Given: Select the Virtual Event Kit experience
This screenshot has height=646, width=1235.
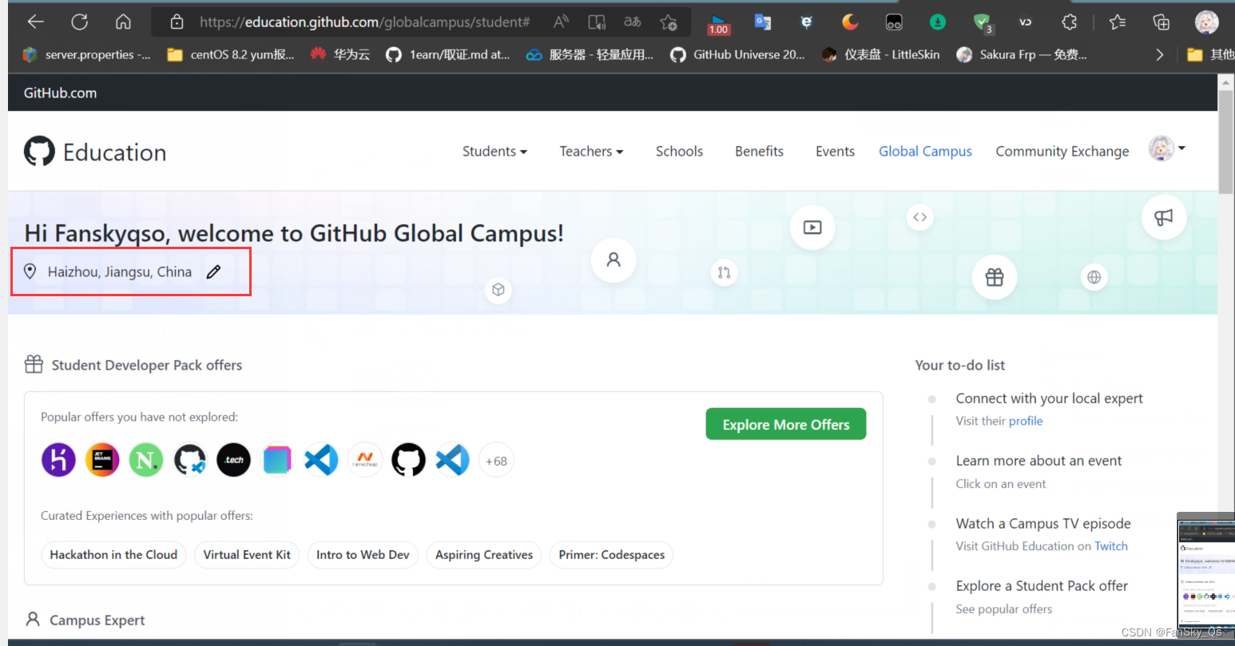Looking at the screenshot, I should click(247, 555).
